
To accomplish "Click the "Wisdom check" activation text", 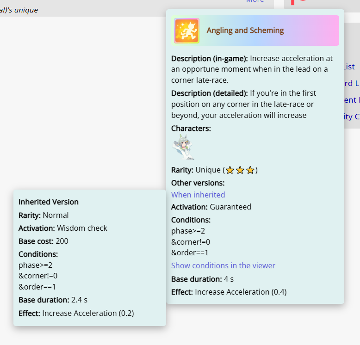I will (82, 228).
